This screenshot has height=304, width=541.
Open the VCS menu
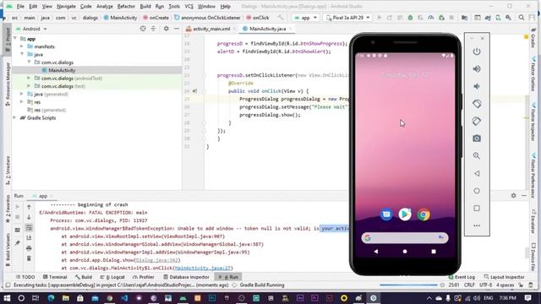(189, 6)
